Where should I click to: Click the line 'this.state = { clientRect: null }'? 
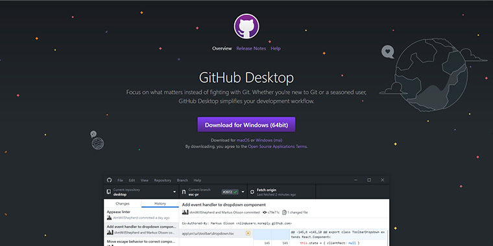(x=329, y=243)
